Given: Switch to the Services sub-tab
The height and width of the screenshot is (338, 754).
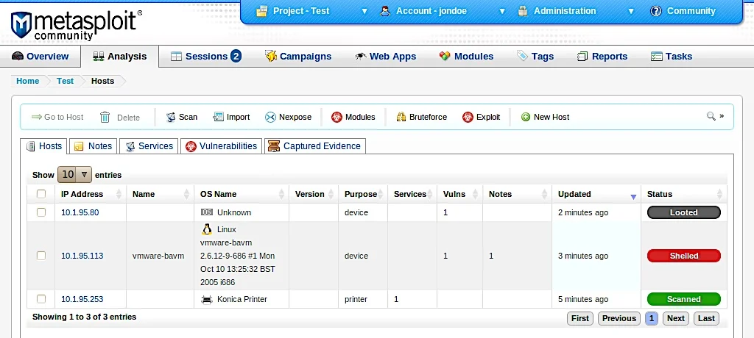Looking at the screenshot, I should pos(149,146).
